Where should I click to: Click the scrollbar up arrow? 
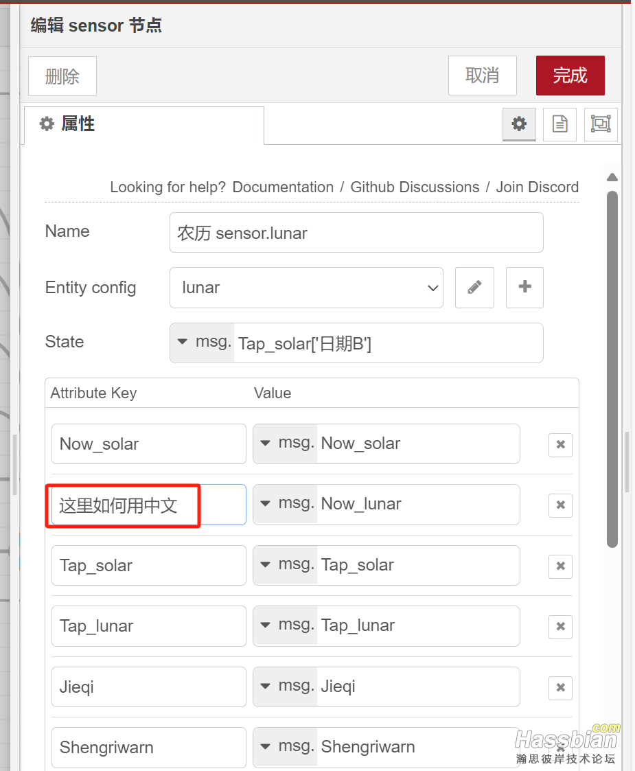(x=612, y=178)
